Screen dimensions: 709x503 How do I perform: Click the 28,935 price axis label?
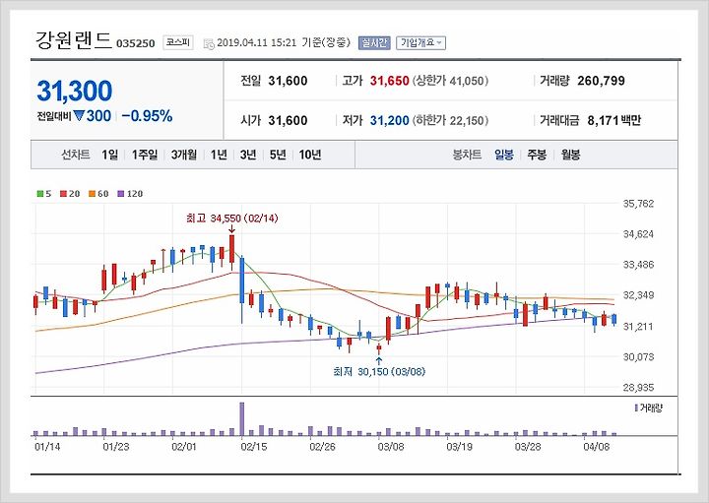coord(638,388)
